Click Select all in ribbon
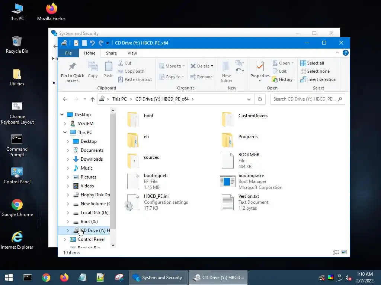Image resolution: width=381 pixels, height=285 pixels. pyautogui.click(x=312, y=63)
